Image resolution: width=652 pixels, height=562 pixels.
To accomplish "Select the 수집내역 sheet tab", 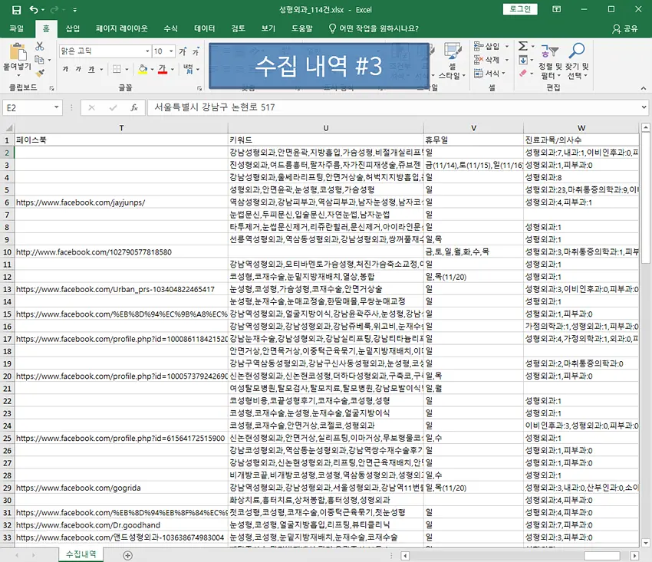I will (x=81, y=551).
